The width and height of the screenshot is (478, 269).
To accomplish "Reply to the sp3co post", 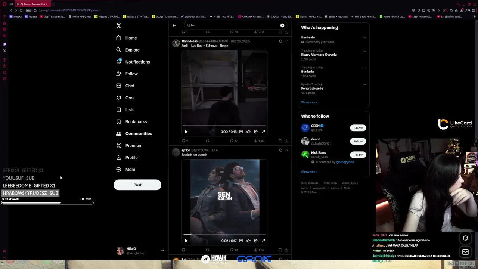I will [184, 250].
